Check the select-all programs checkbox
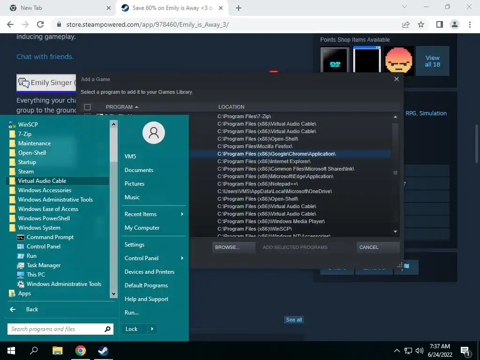 (x=87, y=107)
